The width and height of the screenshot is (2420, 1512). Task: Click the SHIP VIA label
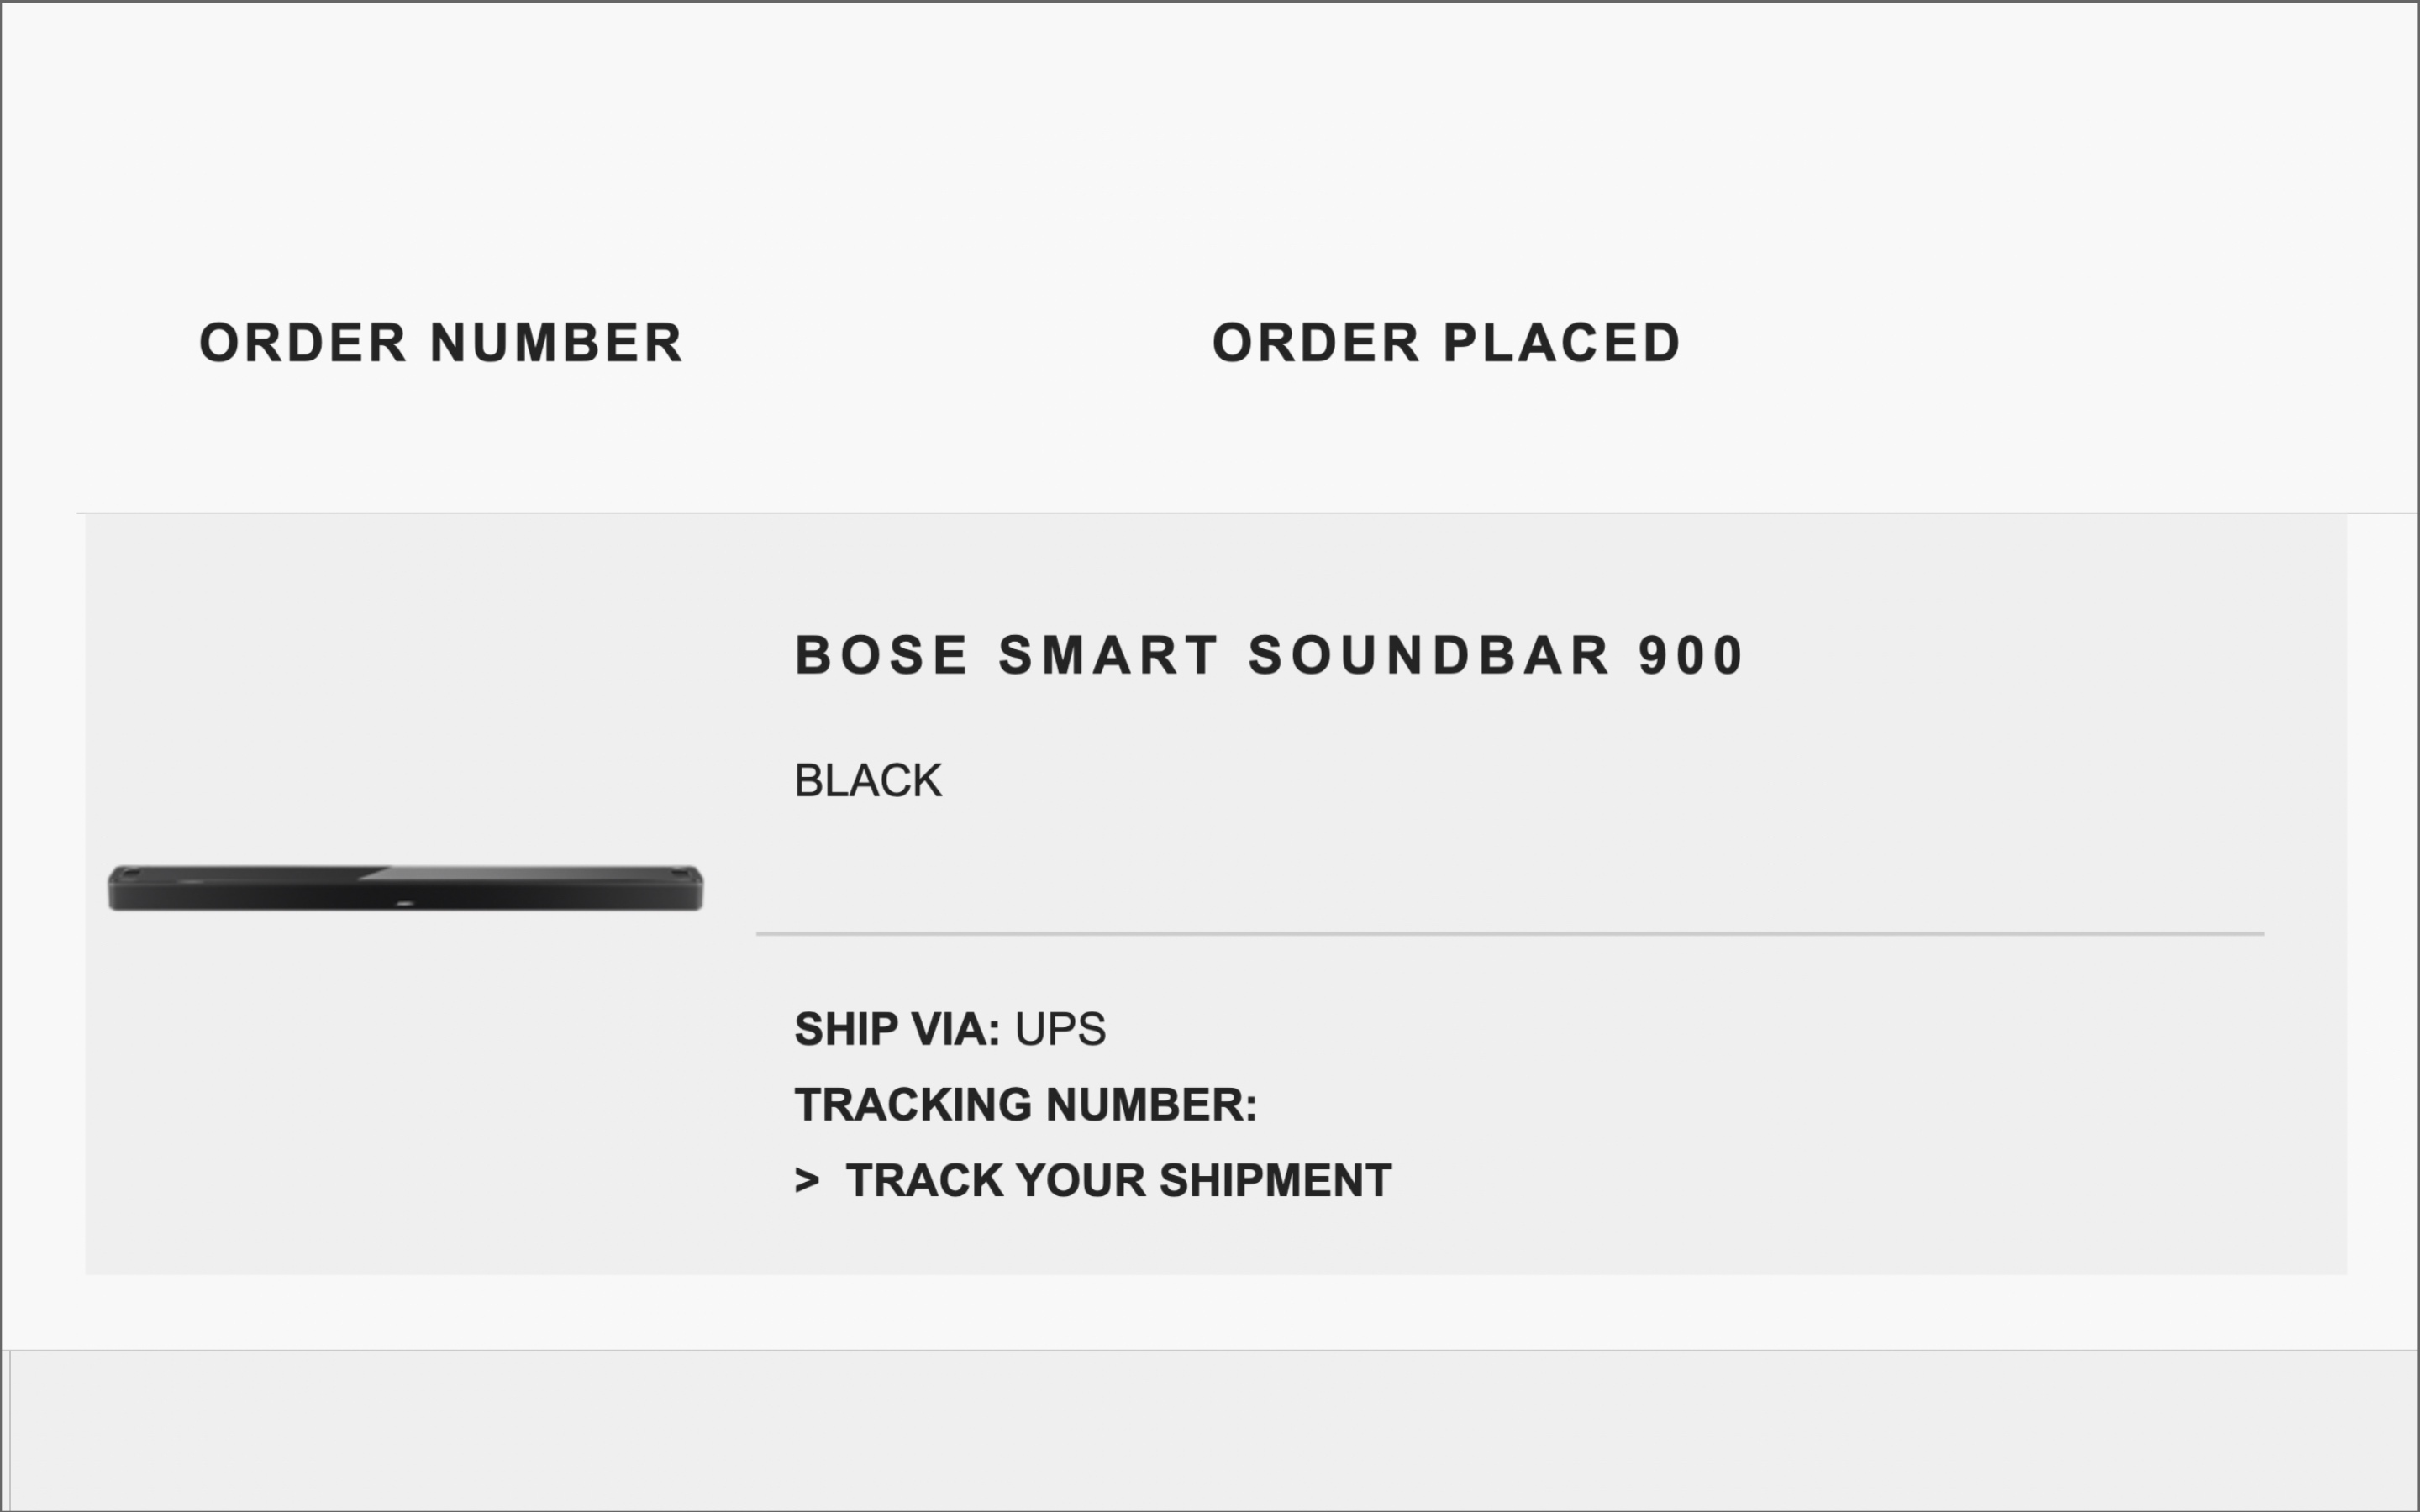pyautogui.click(x=896, y=1030)
